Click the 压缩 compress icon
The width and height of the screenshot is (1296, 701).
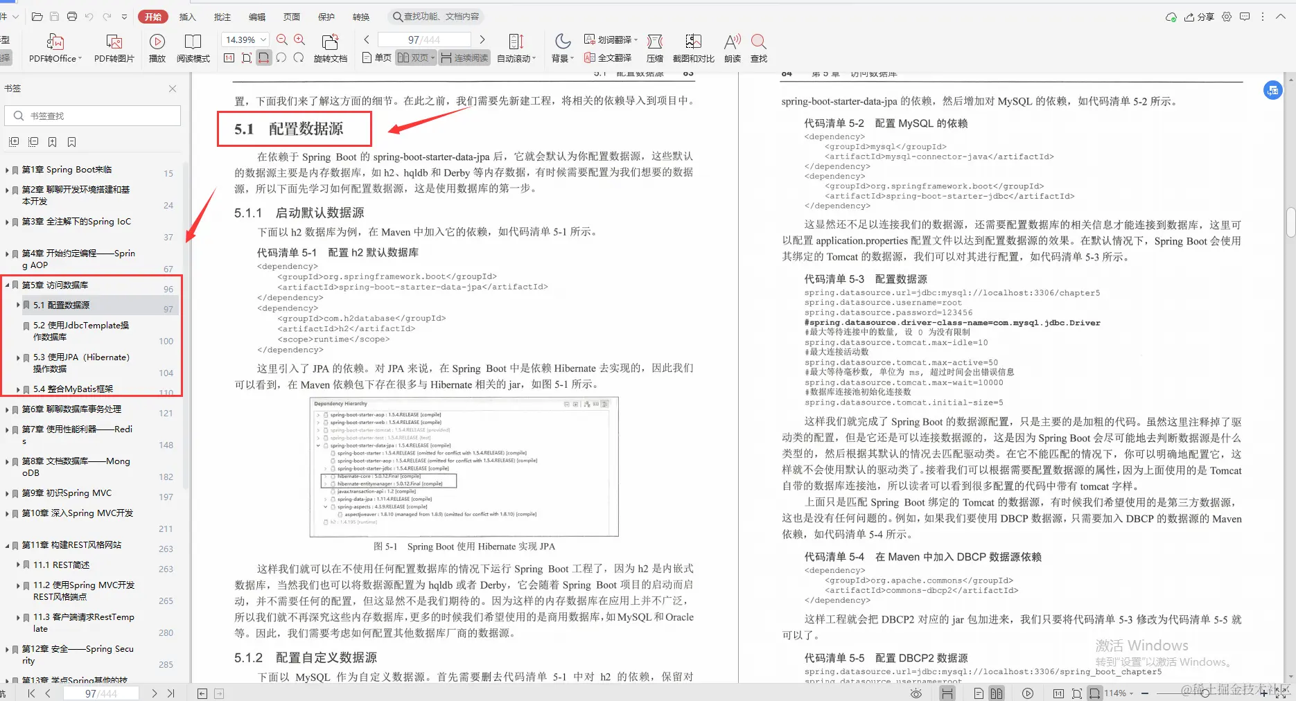click(x=654, y=47)
